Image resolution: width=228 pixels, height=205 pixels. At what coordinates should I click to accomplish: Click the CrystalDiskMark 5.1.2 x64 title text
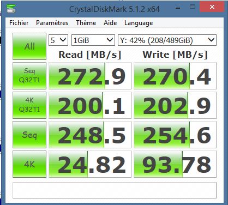(x=115, y=9)
